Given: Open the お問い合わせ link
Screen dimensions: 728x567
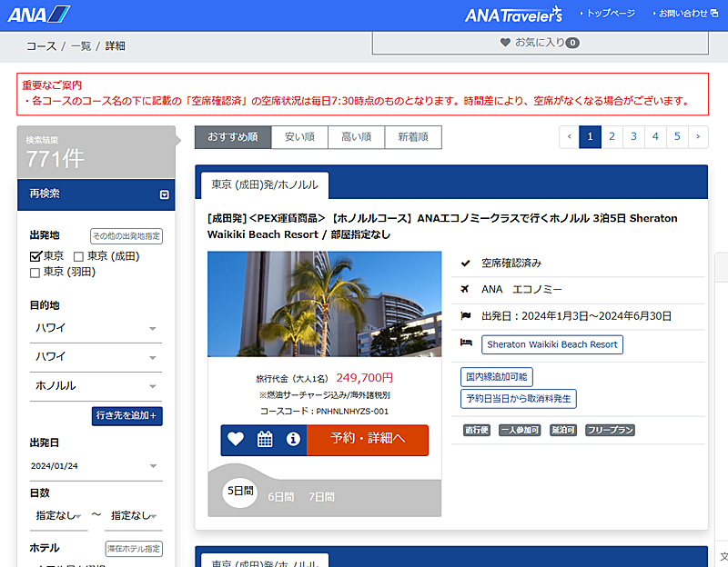Looking at the screenshot, I should (685, 14).
